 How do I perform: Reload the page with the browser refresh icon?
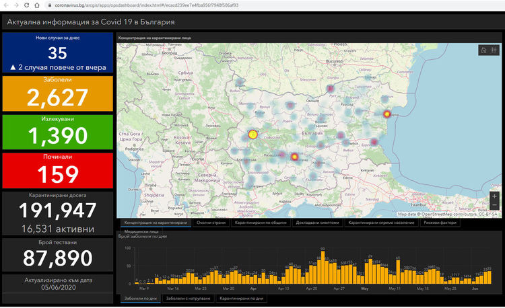(27, 6)
